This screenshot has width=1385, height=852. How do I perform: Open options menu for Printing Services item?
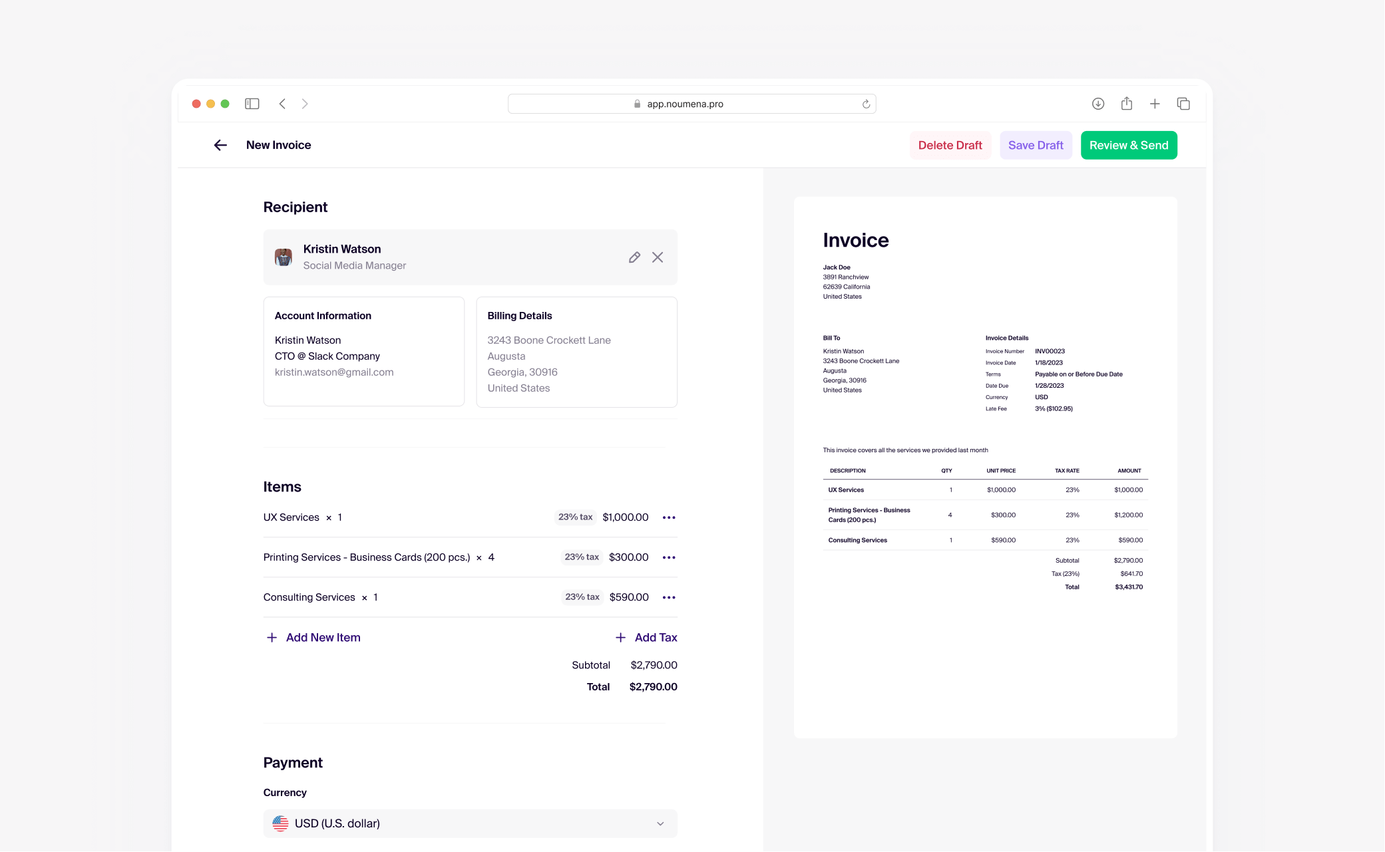[669, 557]
